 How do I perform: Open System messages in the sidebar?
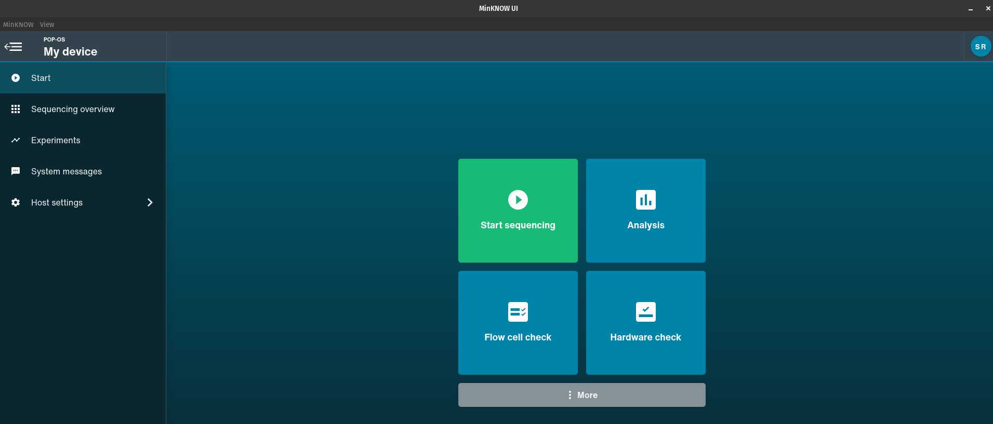click(x=83, y=171)
